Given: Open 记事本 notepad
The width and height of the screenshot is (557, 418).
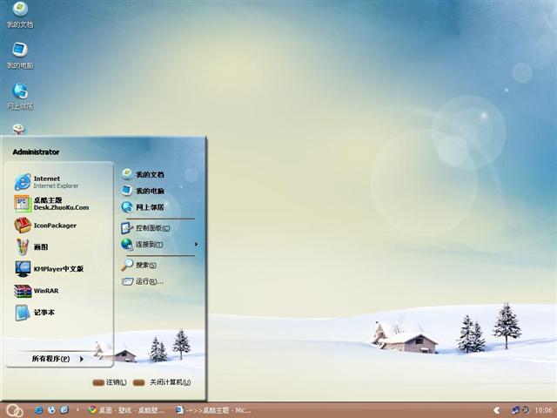Looking at the screenshot, I should coord(35,313).
